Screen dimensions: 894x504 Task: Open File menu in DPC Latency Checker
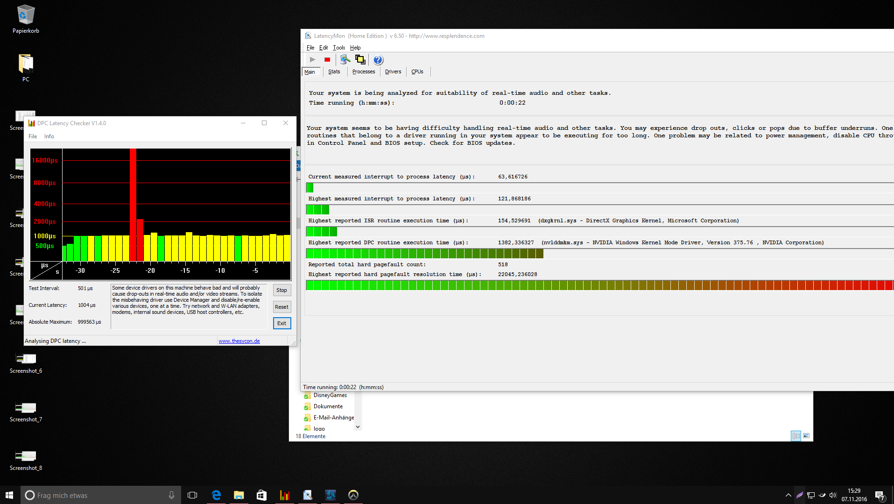coord(33,136)
